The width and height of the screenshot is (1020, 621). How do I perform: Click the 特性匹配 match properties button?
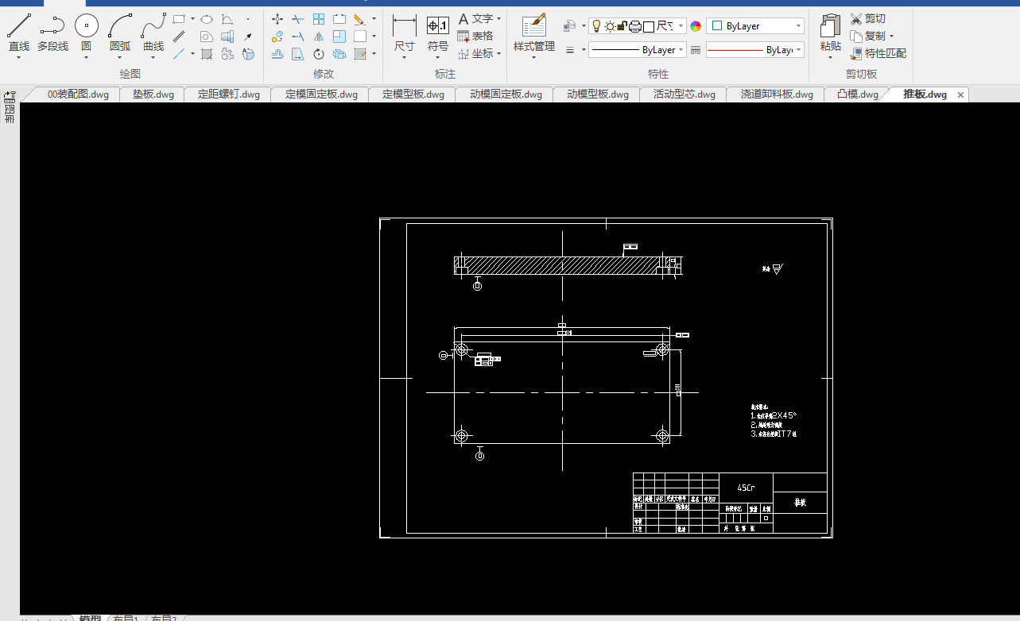878,53
